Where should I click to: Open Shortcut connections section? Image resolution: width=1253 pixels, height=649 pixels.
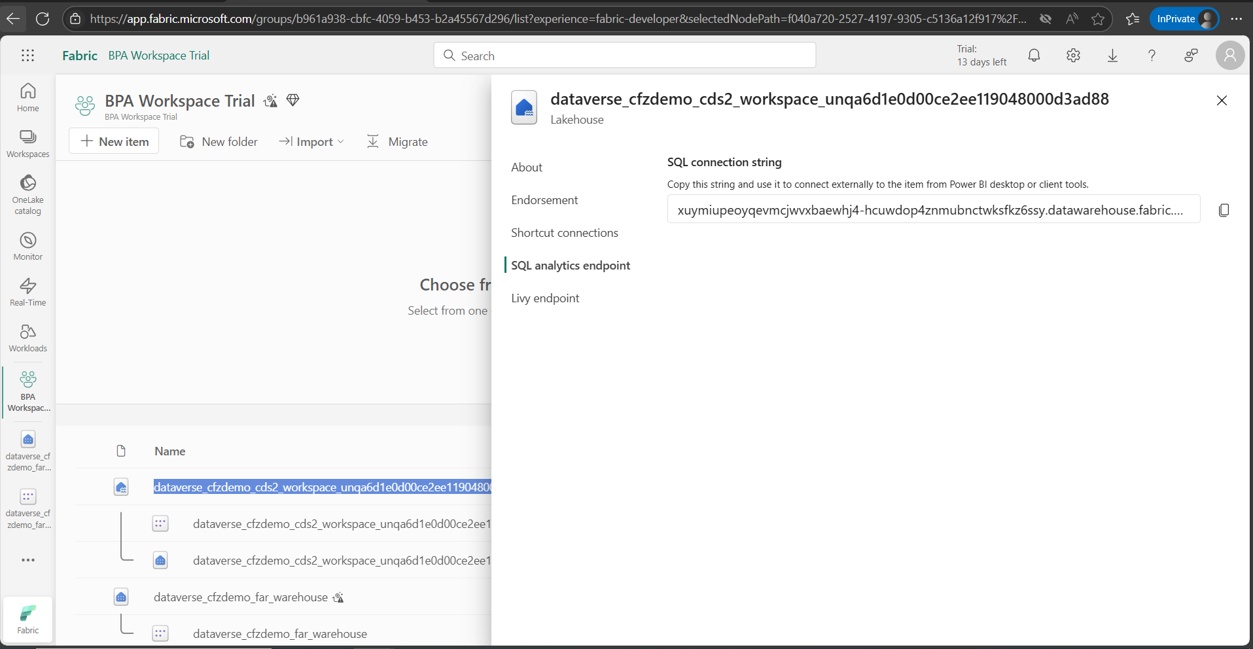[564, 233]
